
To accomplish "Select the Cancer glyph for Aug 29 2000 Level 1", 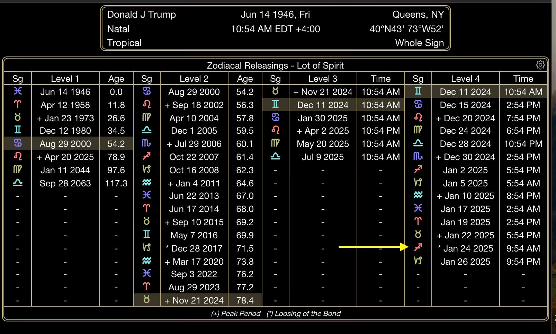I will point(18,143).
